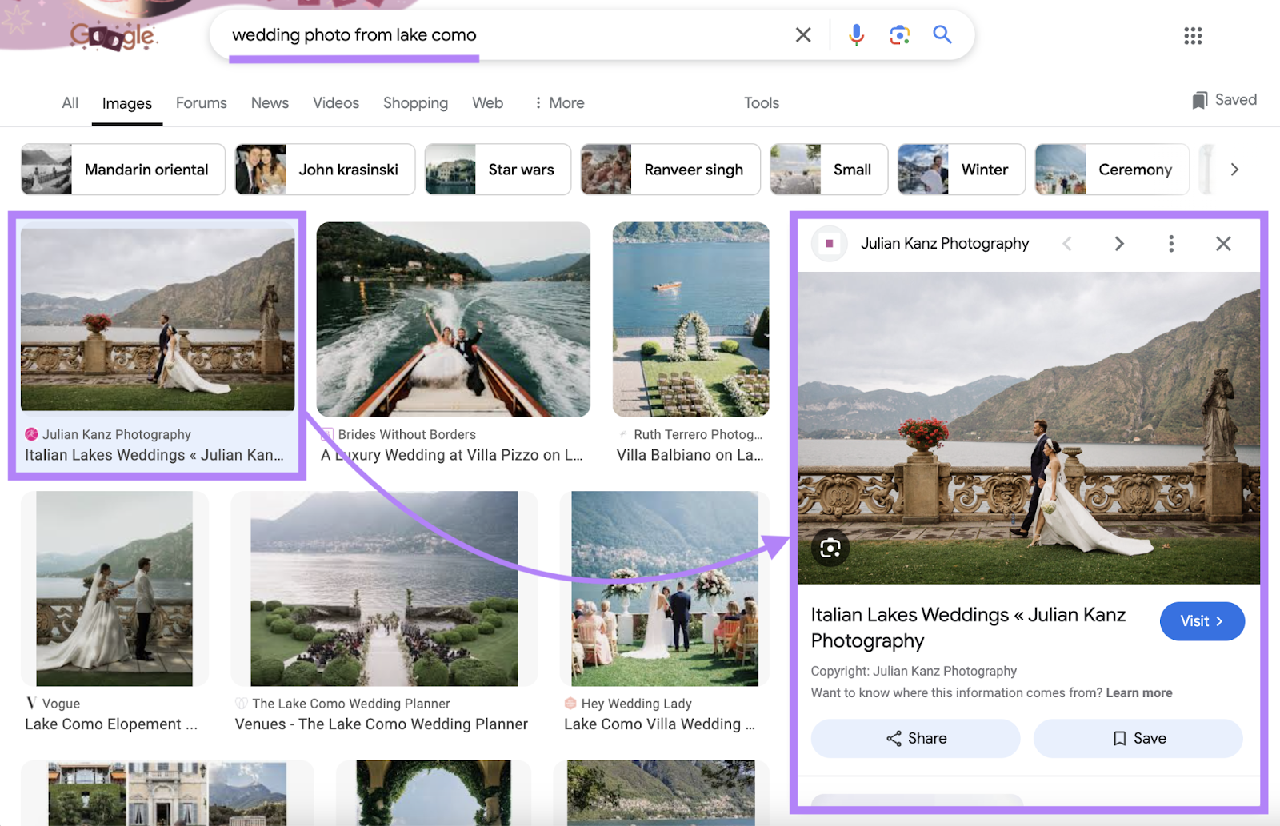The height and width of the screenshot is (826, 1280).
Task: Open the Tools filter options
Action: (x=761, y=102)
